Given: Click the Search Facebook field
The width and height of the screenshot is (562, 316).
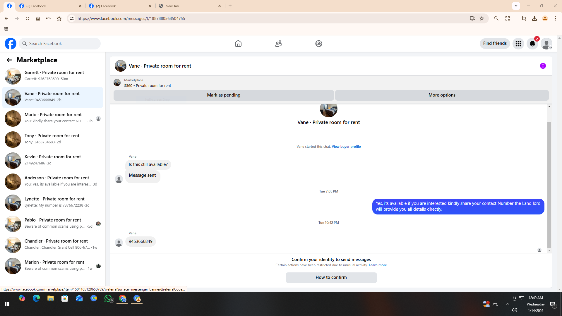Looking at the screenshot, I should pyautogui.click(x=60, y=44).
